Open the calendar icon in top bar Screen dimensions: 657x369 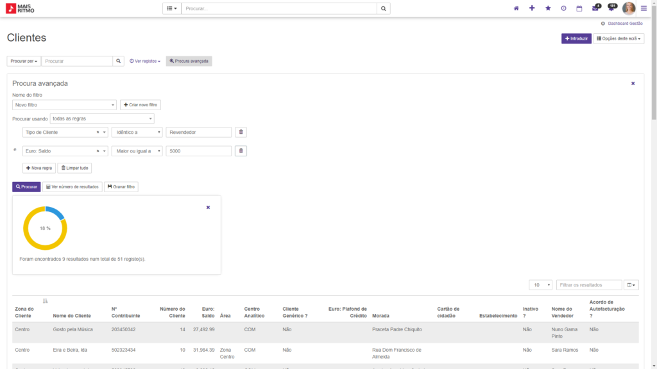(579, 8)
